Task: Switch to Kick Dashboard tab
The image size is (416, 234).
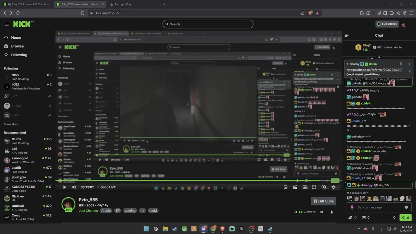Action: pyautogui.click(x=26, y=4)
